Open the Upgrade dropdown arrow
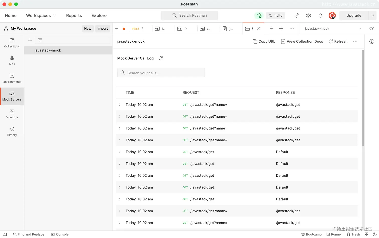 click(372, 15)
